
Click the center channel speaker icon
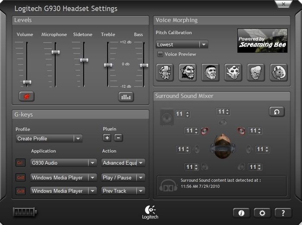223,122
